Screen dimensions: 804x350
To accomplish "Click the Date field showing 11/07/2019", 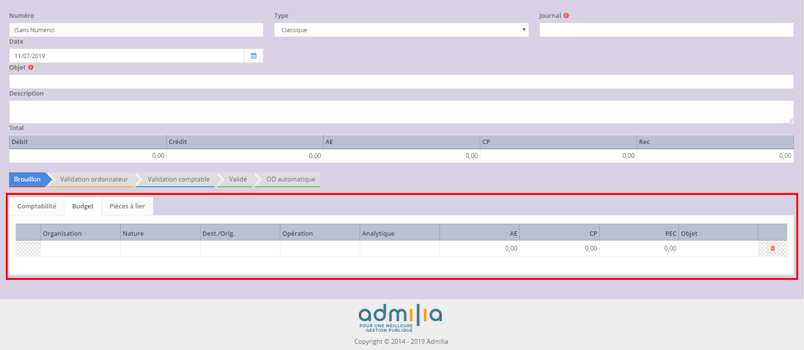I will tap(126, 56).
